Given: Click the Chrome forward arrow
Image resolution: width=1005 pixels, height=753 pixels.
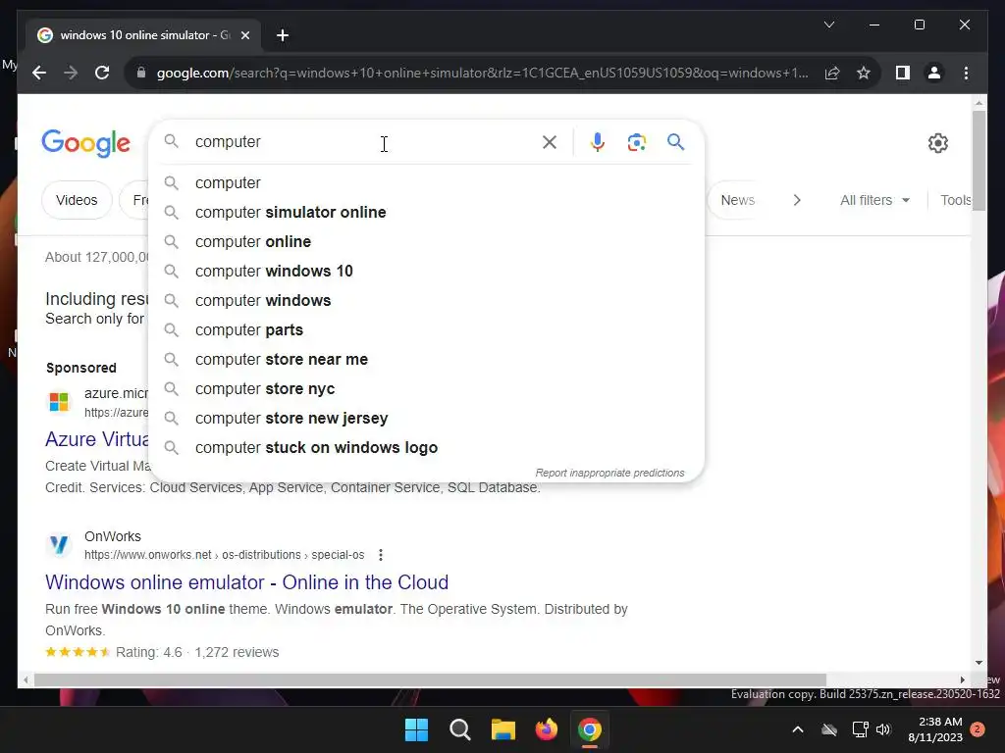Looking at the screenshot, I should [71, 73].
